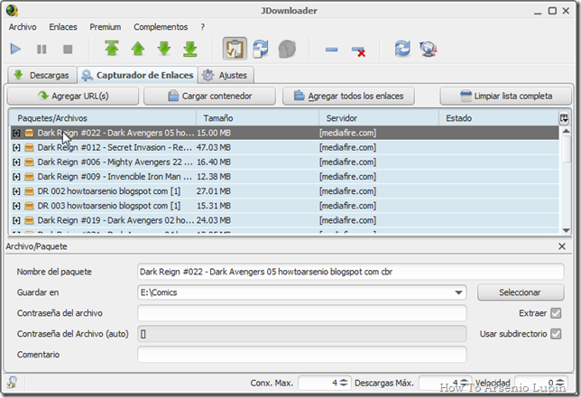Click the Conx. Max. spinner arrows
Viewport: 581px width, 398px height.
[x=344, y=384]
